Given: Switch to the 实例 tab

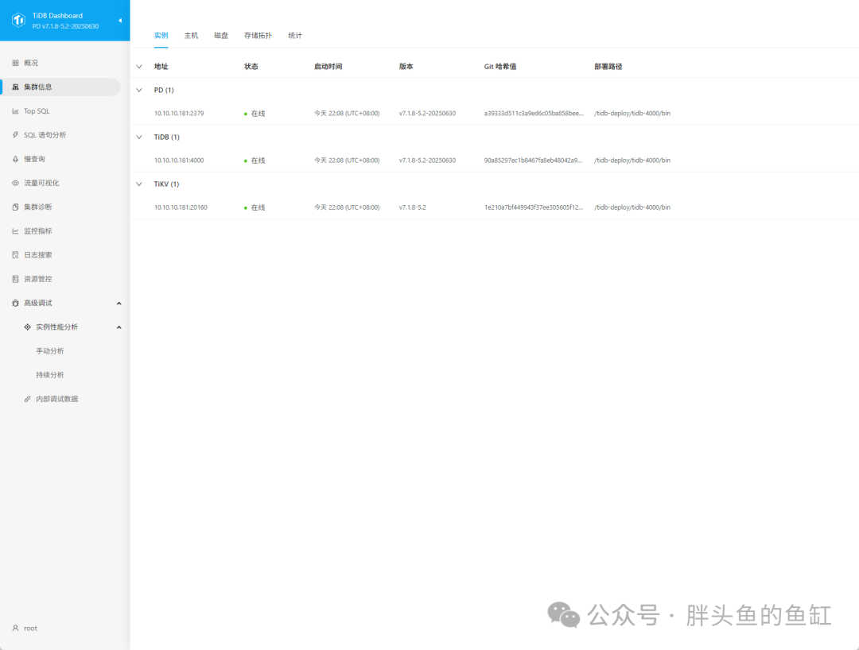Looking at the screenshot, I should (x=161, y=36).
